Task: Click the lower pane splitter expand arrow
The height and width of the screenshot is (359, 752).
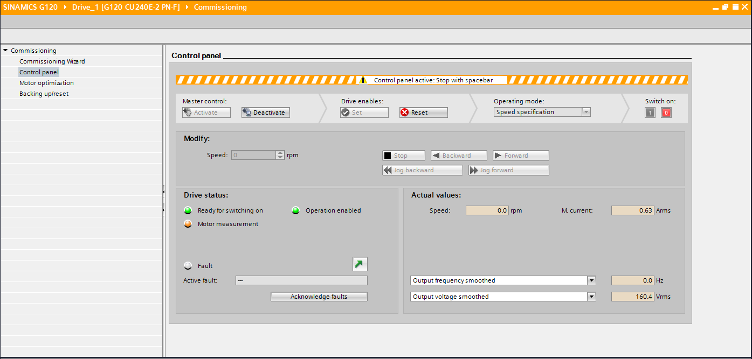Action: pyautogui.click(x=163, y=209)
